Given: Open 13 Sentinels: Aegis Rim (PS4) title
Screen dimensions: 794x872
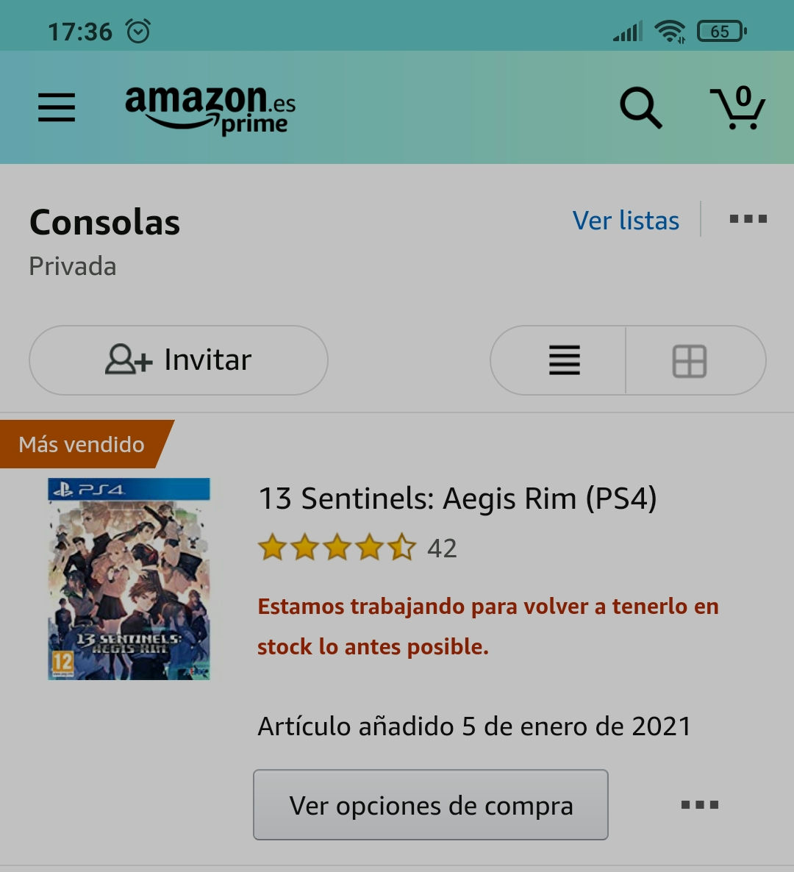Looking at the screenshot, I should (x=457, y=498).
